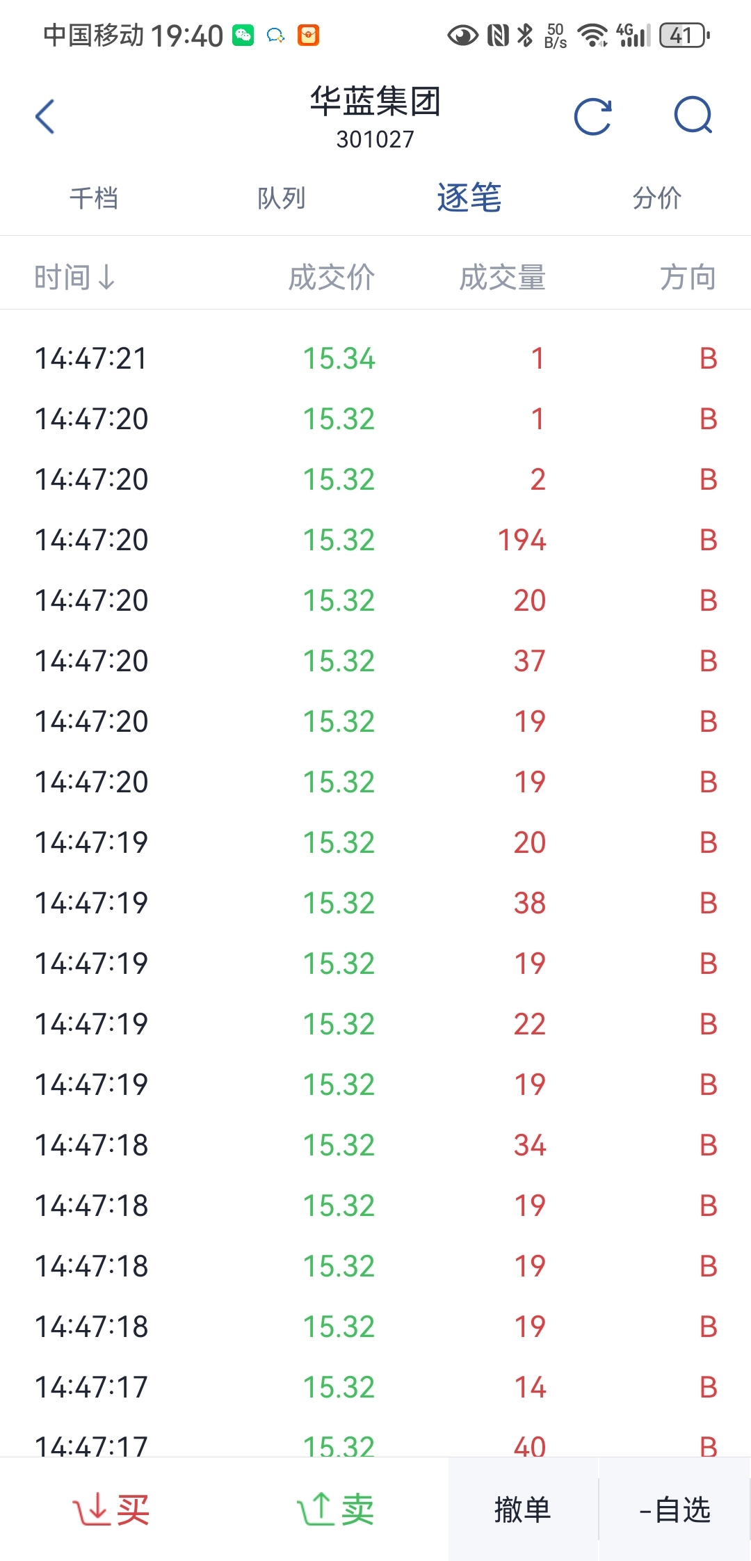Viewport: 751px width, 1561px height.
Task: Select the 逐笔 tab
Action: pos(469,198)
